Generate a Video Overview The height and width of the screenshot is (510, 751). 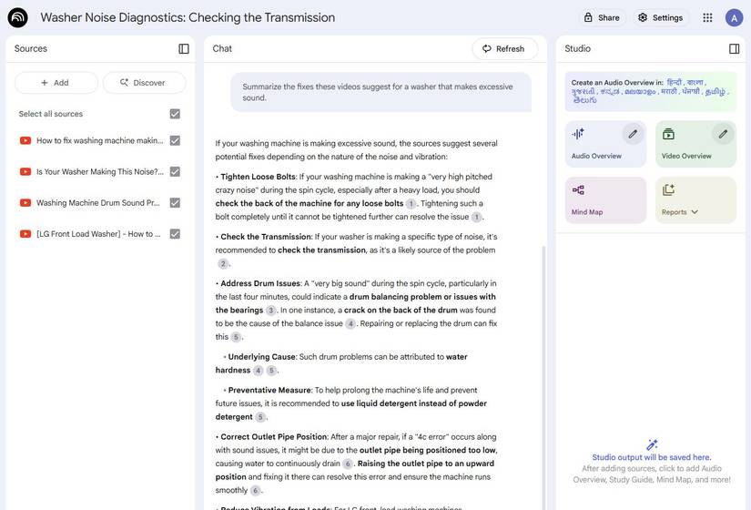coord(695,144)
